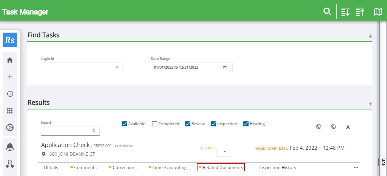The image size is (387, 176).
Task: Switch to the Related Documents tab
Action: pyautogui.click(x=223, y=167)
